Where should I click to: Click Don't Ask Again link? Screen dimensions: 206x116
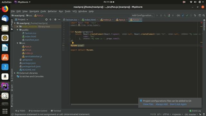point(178,104)
